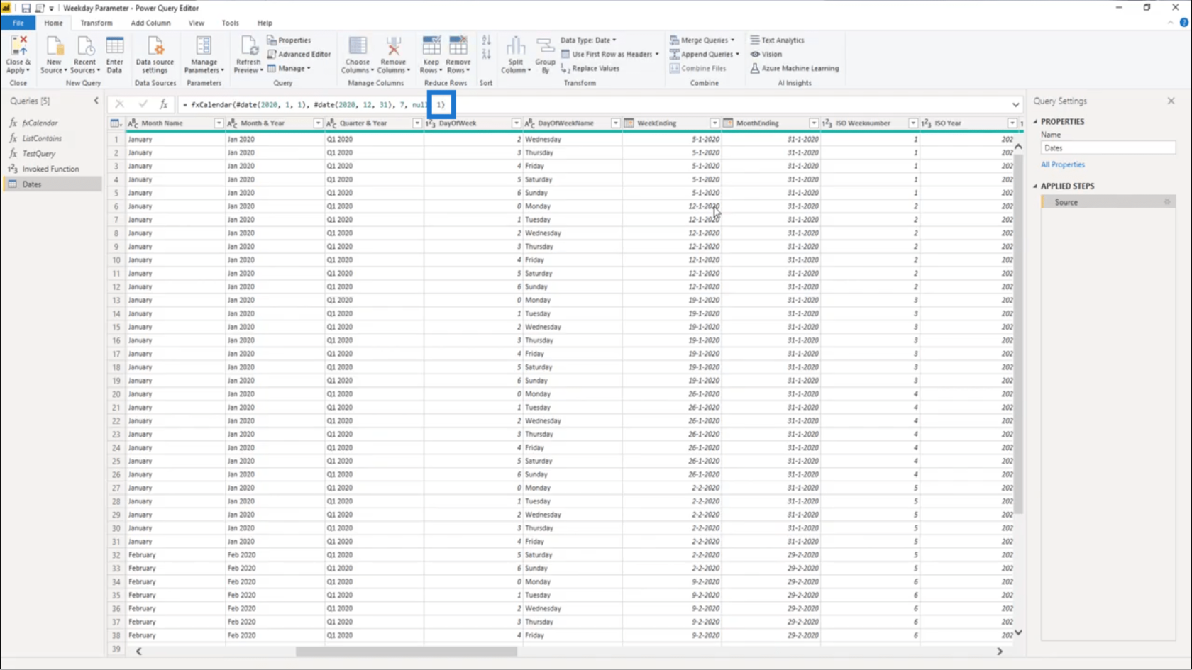
Task: Switch to the Transform tab
Action: 96,23
